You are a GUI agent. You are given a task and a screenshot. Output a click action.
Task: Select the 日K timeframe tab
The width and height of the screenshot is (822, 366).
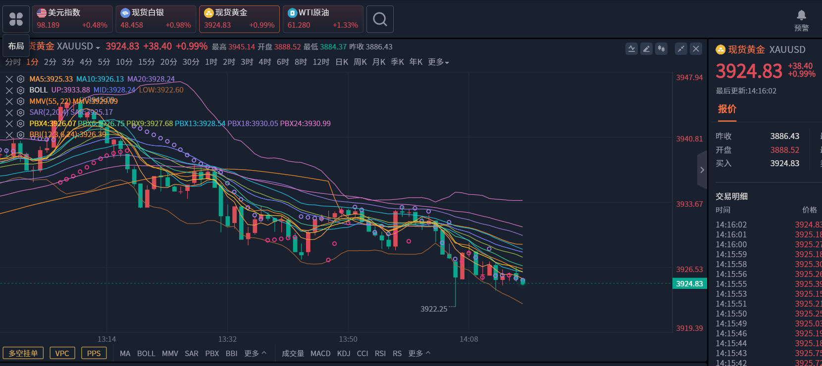(342, 62)
